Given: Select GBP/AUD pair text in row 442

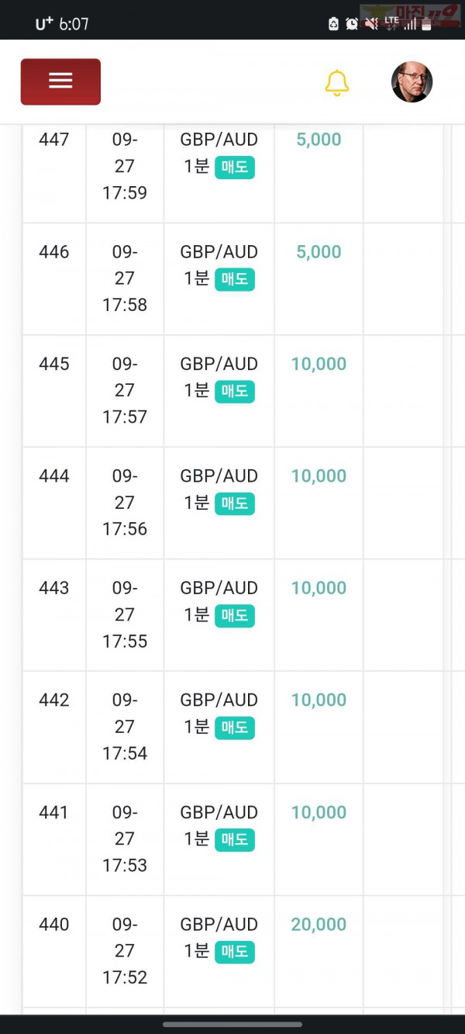Looking at the screenshot, I should pyautogui.click(x=219, y=700).
